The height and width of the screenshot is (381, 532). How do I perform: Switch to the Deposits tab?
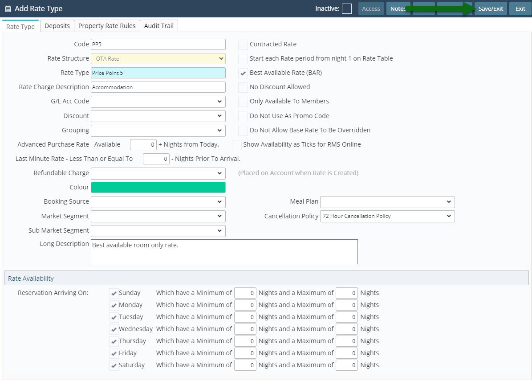(57, 26)
